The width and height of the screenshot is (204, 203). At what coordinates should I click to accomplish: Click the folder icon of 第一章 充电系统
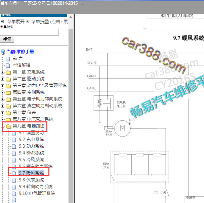[8, 72]
